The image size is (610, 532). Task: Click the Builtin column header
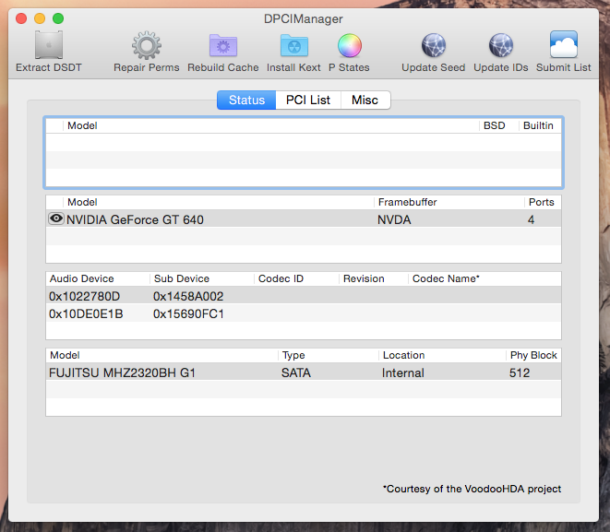538,125
